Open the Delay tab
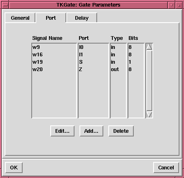184x178 pixels. point(82,18)
